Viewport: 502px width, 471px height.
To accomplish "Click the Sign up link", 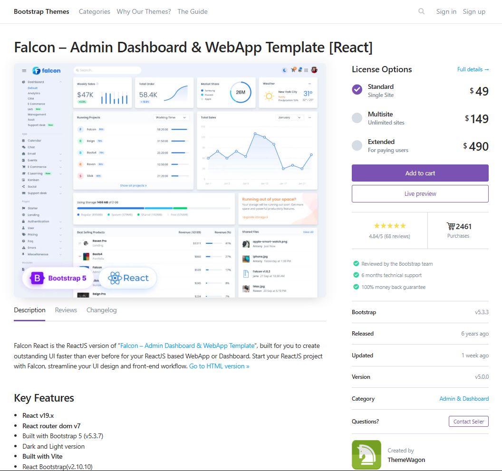I will click(x=474, y=11).
